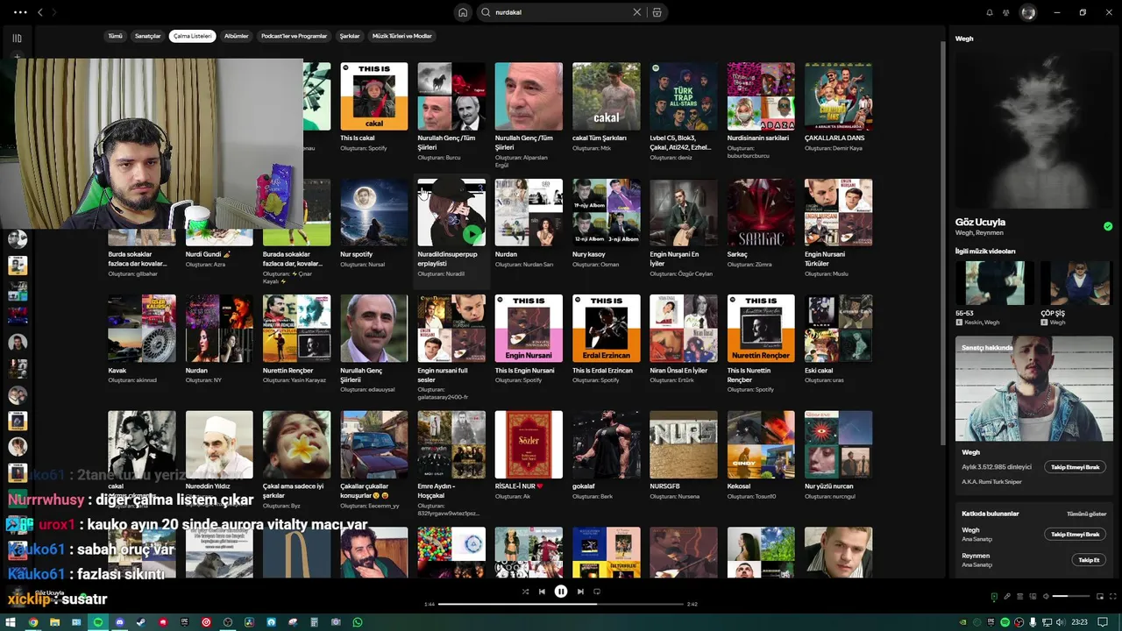
Task: Skip to next track
Action: pyautogui.click(x=580, y=592)
